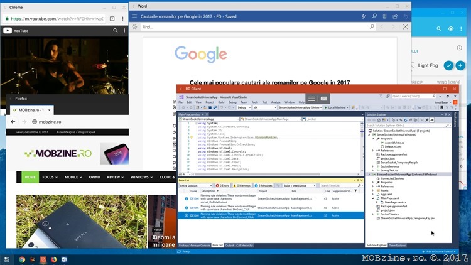471x265 pixels.
Task: Go to the next find result in Word
Action: (x=393, y=27)
